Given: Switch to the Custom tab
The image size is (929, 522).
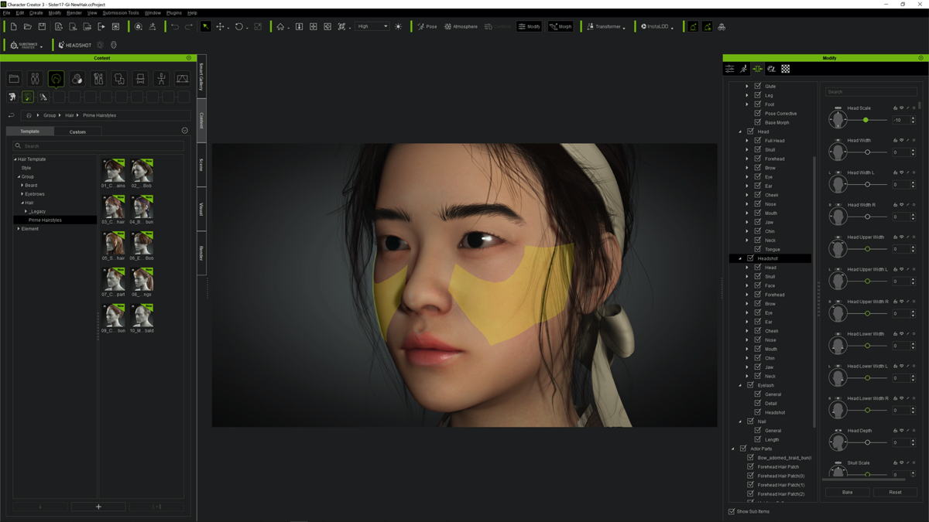Looking at the screenshot, I should click(x=77, y=131).
